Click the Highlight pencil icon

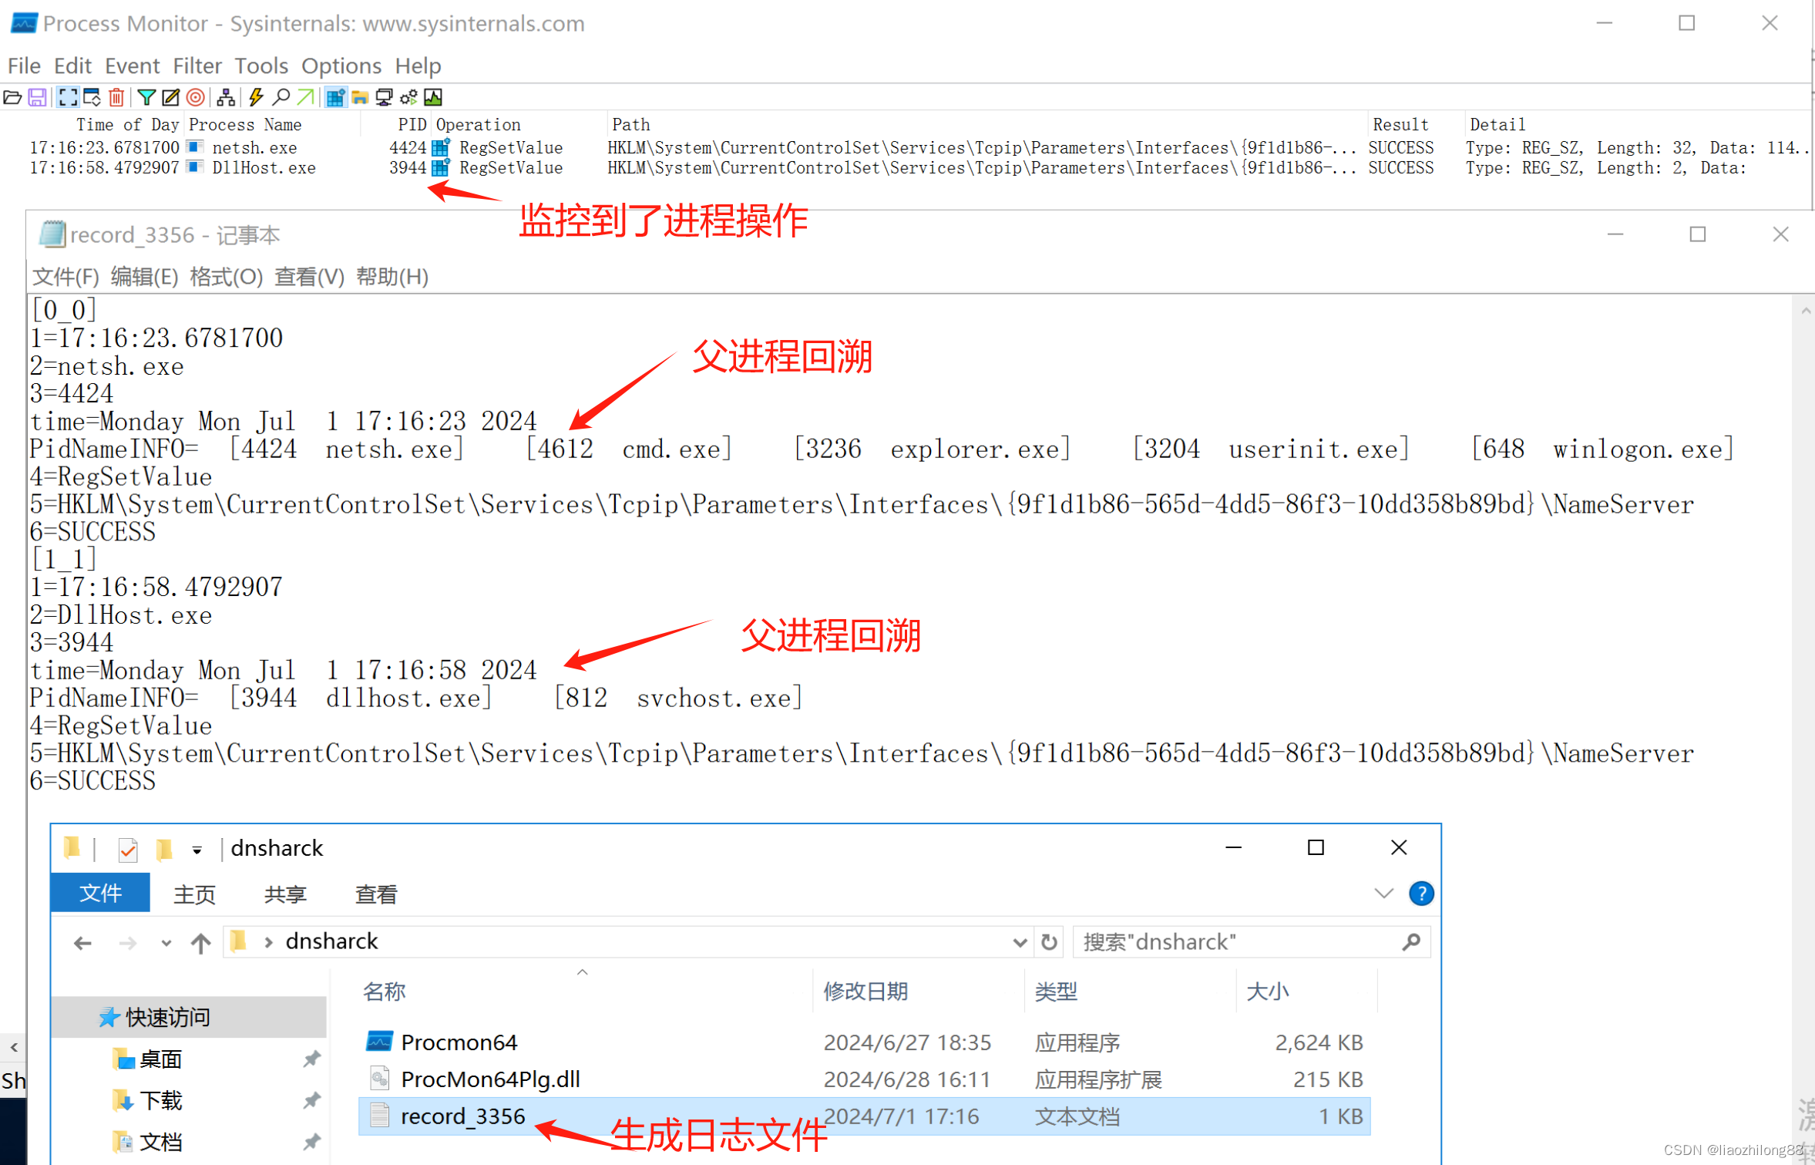170,97
